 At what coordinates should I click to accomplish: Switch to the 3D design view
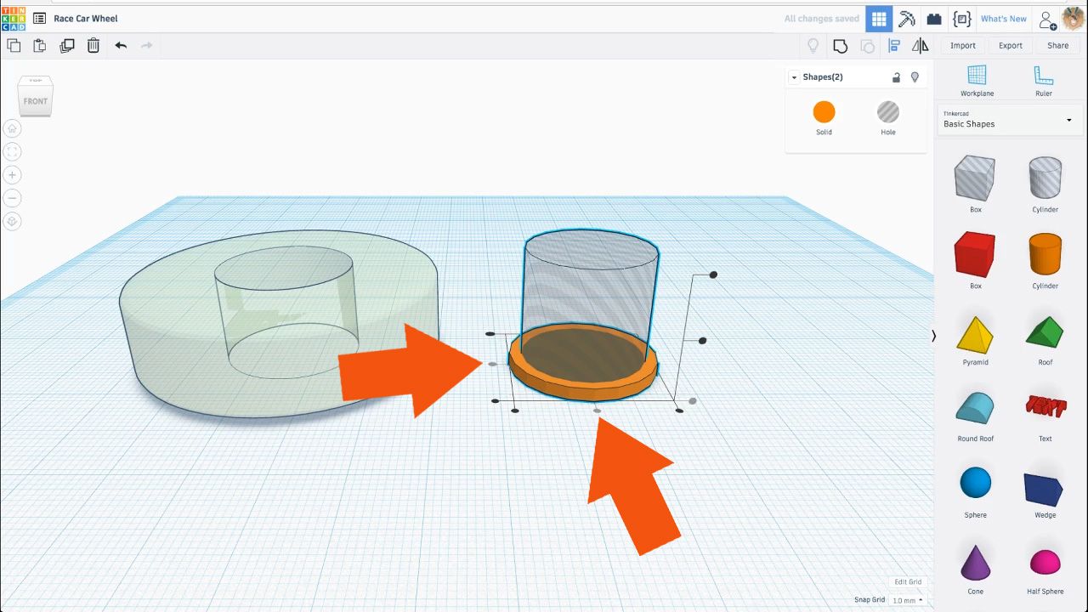click(x=879, y=19)
